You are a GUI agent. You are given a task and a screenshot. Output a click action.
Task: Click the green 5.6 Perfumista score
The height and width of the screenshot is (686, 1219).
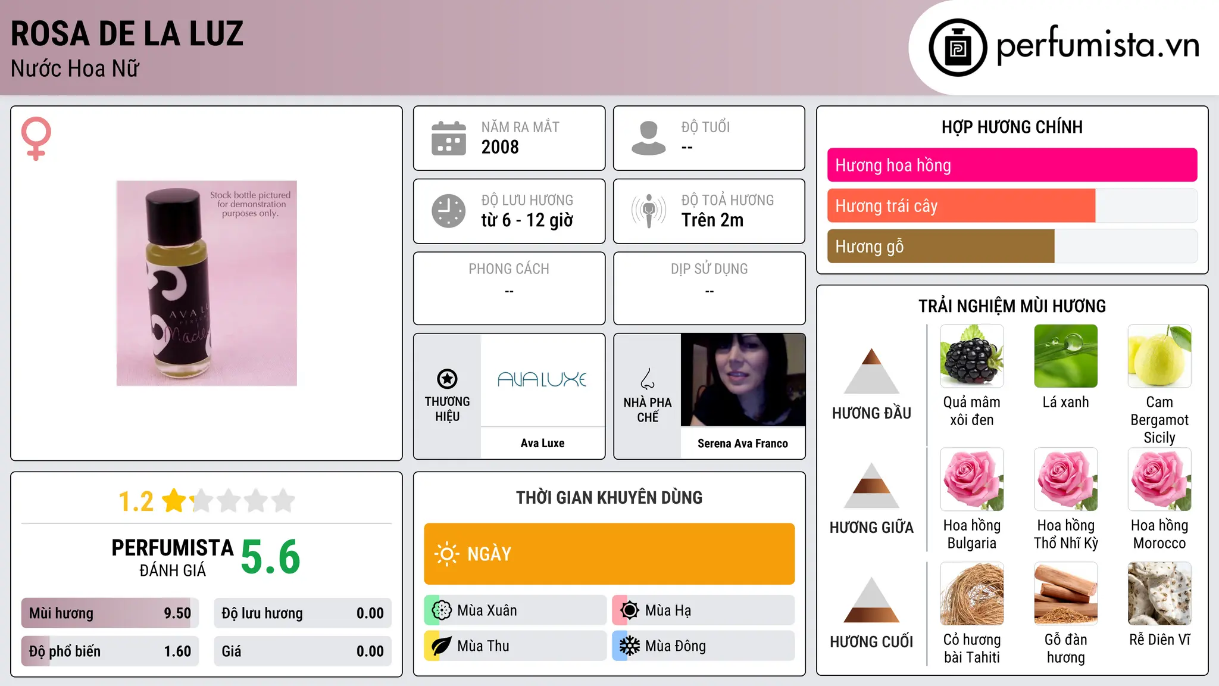click(271, 557)
